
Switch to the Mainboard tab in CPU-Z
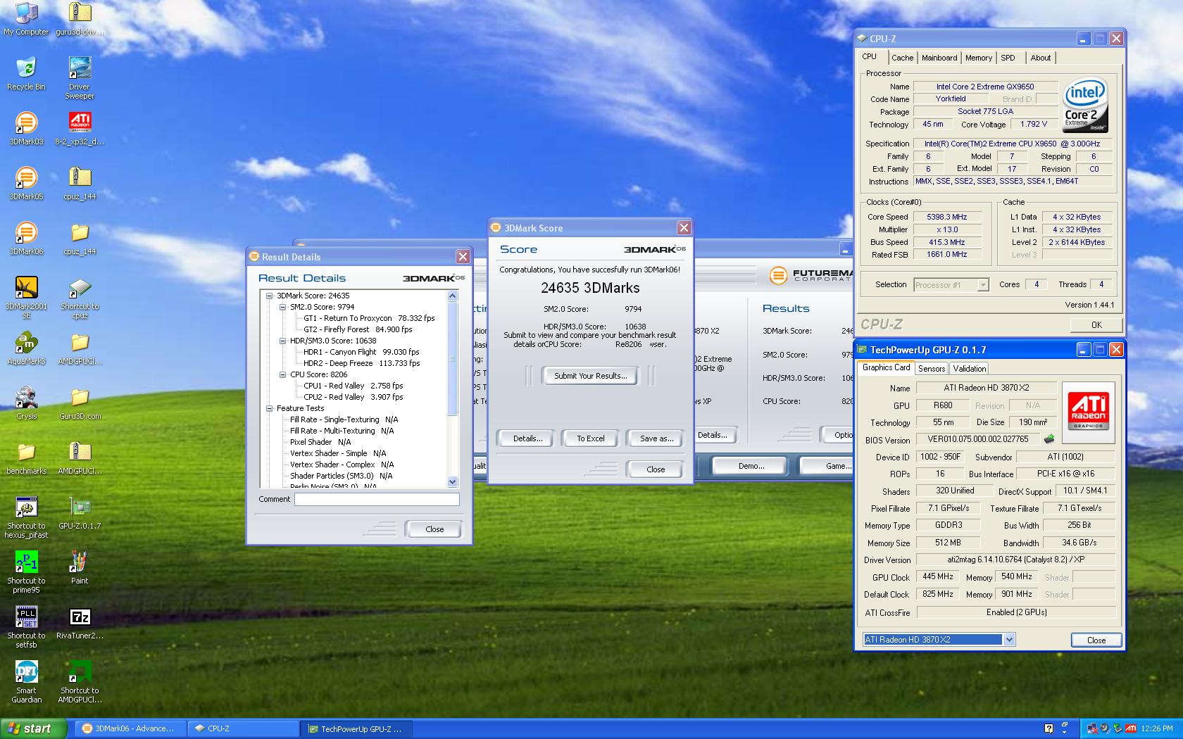[x=939, y=58]
